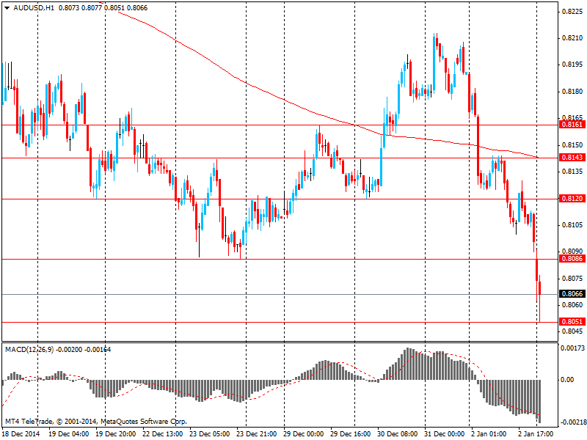The image size is (587, 440).
Task: Click the 0.00 MACD zero level label
Action: coord(567,380)
